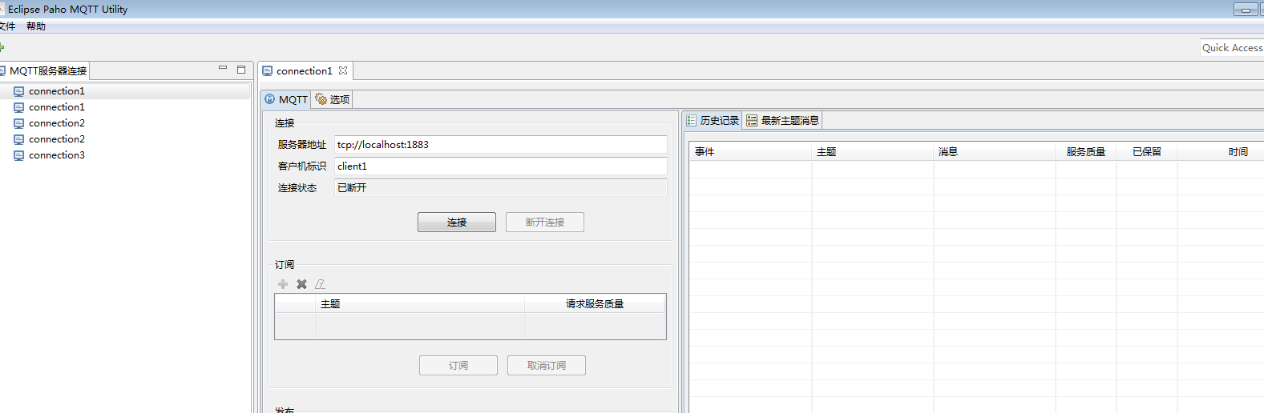Screen dimensions: 1264x413
Task: Maximize the MQTT服务器连接 panel
Action: coord(241,70)
